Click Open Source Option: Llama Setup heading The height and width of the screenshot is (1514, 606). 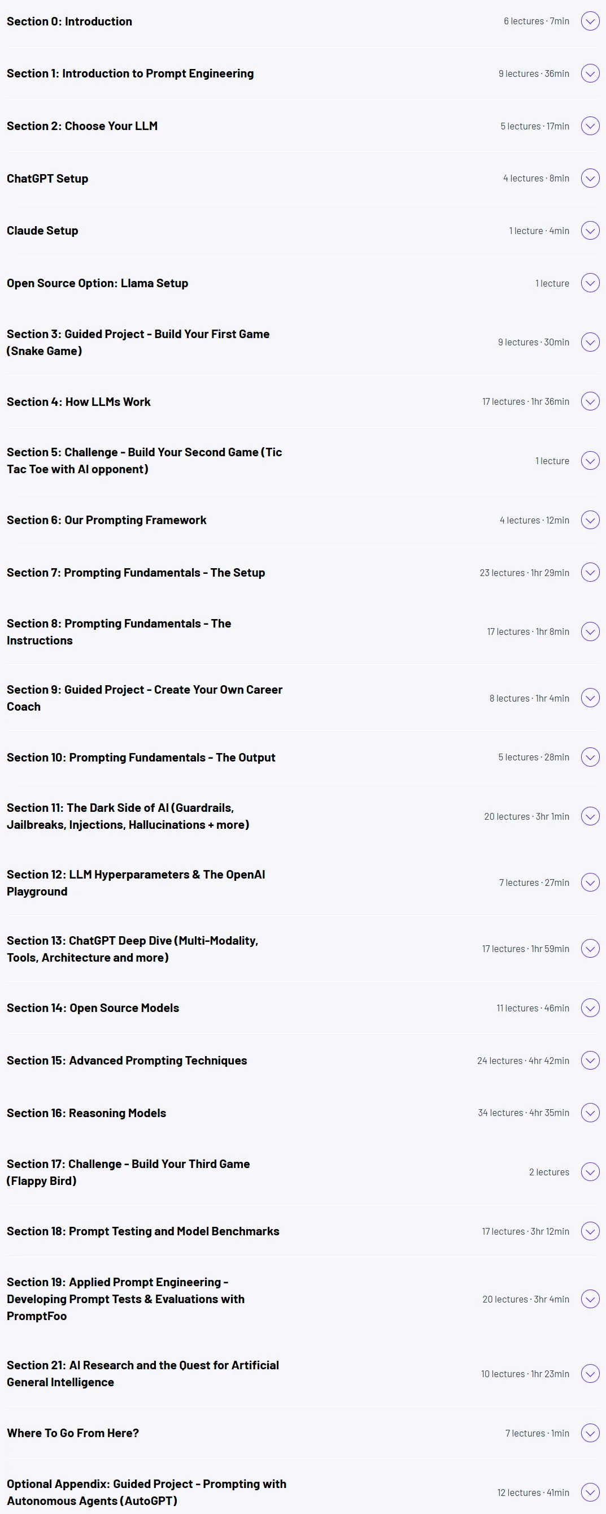click(98, 283)
